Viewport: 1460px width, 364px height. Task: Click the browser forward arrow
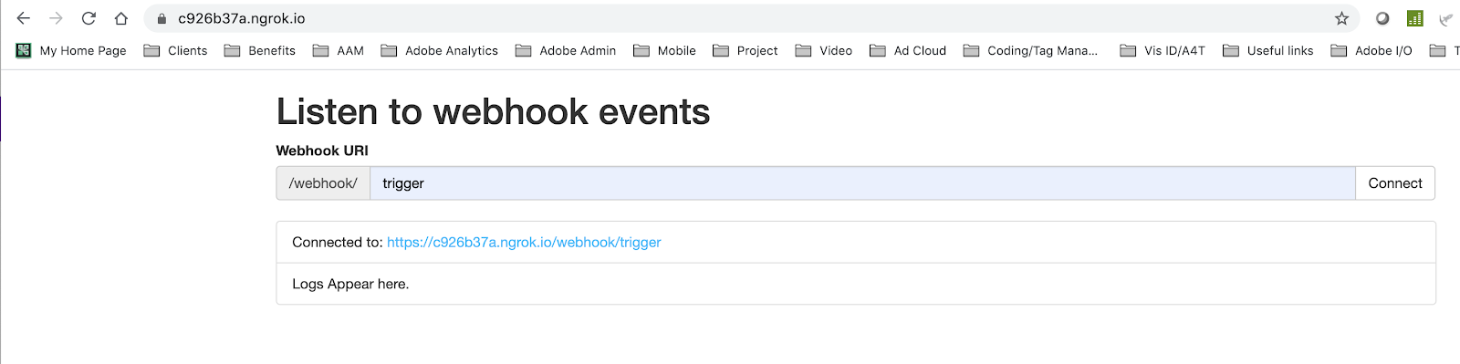click(56, 18)
